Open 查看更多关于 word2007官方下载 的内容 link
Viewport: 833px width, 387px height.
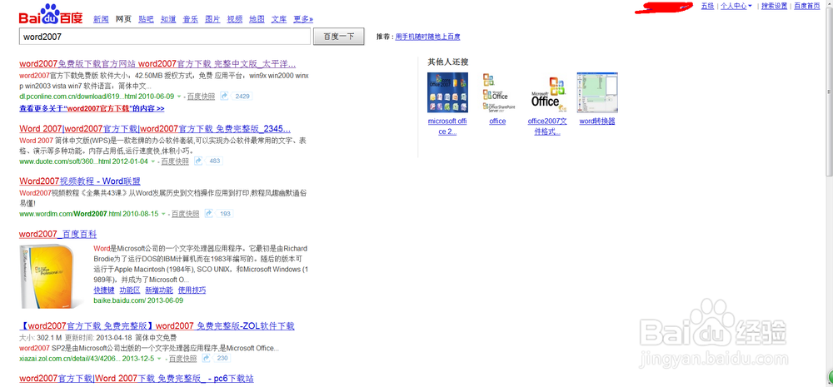(x=92, y=108)
